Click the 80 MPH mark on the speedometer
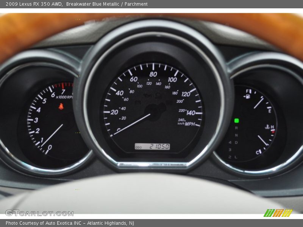 [153, 74]
